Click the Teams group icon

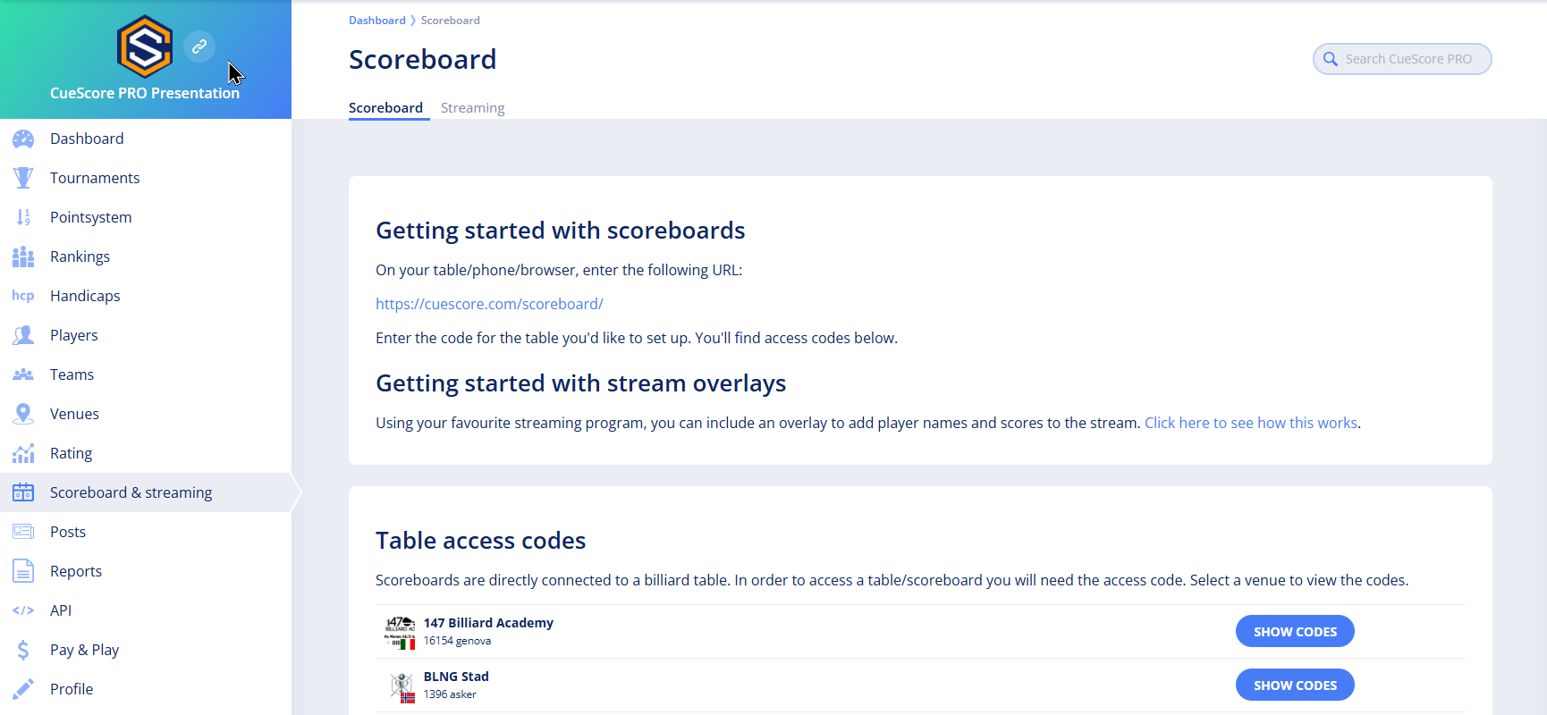coord(23,374)
